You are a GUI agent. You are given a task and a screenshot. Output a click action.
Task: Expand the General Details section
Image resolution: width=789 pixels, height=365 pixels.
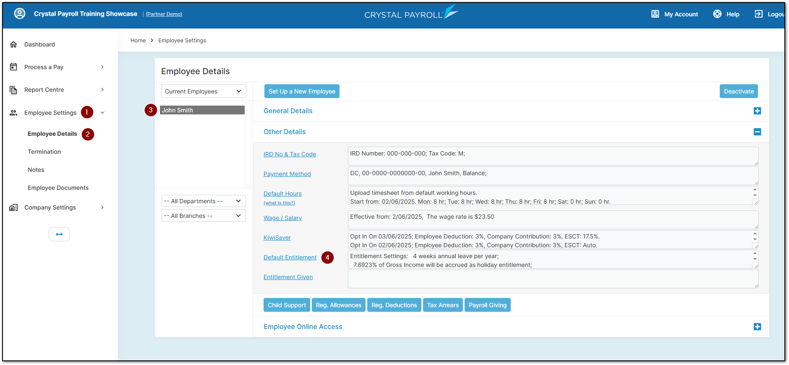[757, 111]
